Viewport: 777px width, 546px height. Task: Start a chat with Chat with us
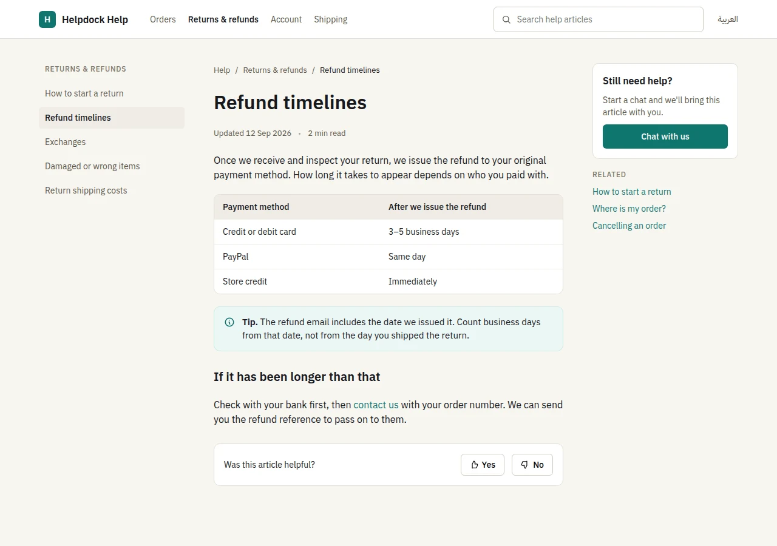click(665, 136)
